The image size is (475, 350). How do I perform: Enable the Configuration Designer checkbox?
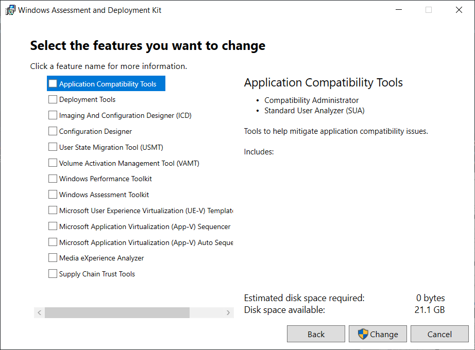pos(53,131)
